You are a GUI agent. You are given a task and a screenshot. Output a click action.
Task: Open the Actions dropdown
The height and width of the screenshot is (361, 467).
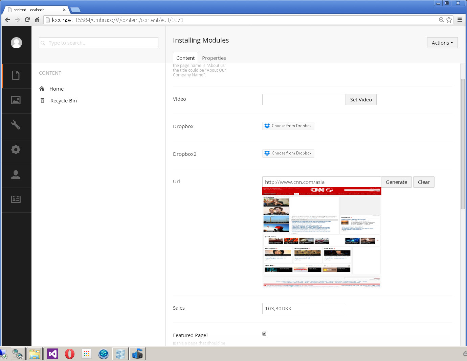click(x=442, y=43)
